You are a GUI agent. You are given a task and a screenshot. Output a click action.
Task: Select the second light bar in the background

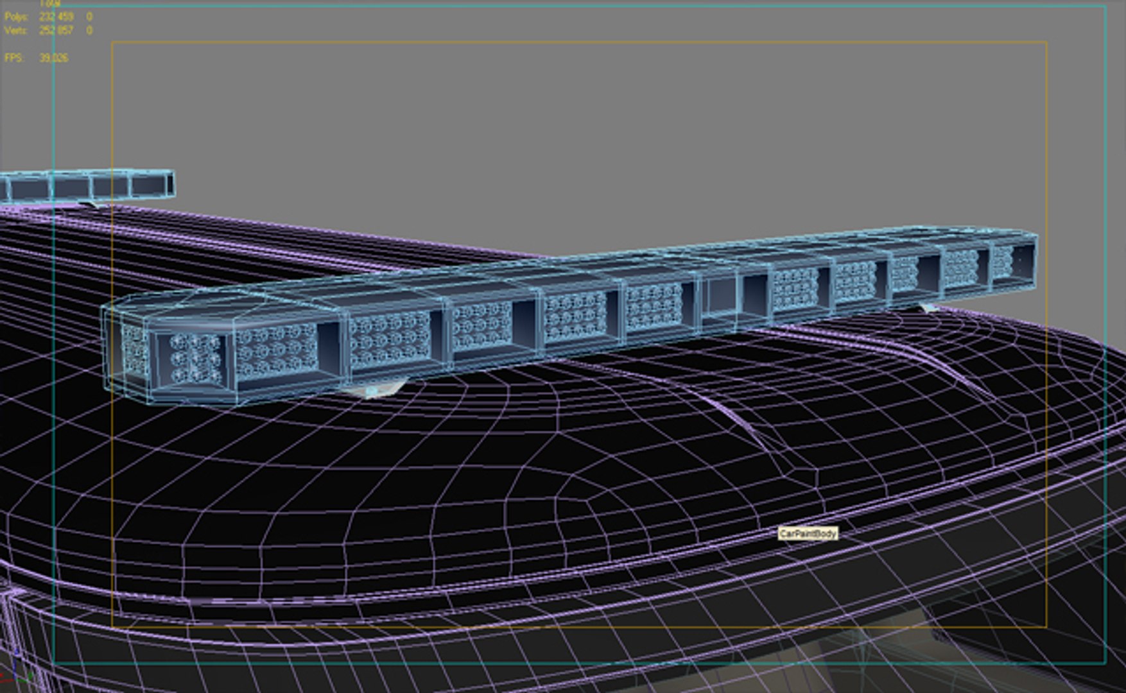pyautogui.click(x=87, y=187)
